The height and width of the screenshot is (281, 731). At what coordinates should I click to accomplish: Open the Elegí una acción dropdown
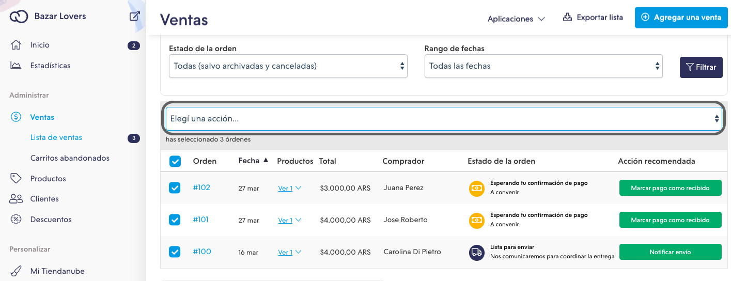(444, 119)
